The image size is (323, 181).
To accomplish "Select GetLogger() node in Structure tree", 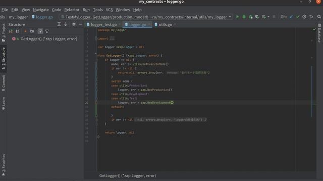I will coord(49,39).
